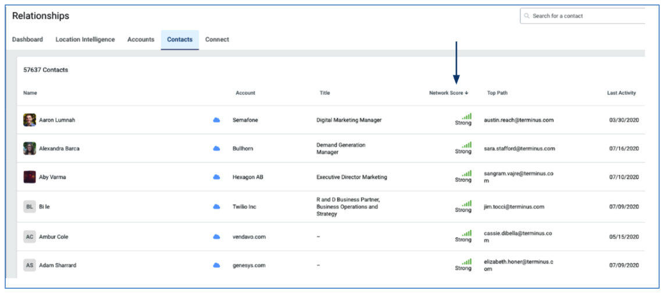Click austin.reach@terminus.com top path
This screenshot has height=294, width=667.
(519, 120)
